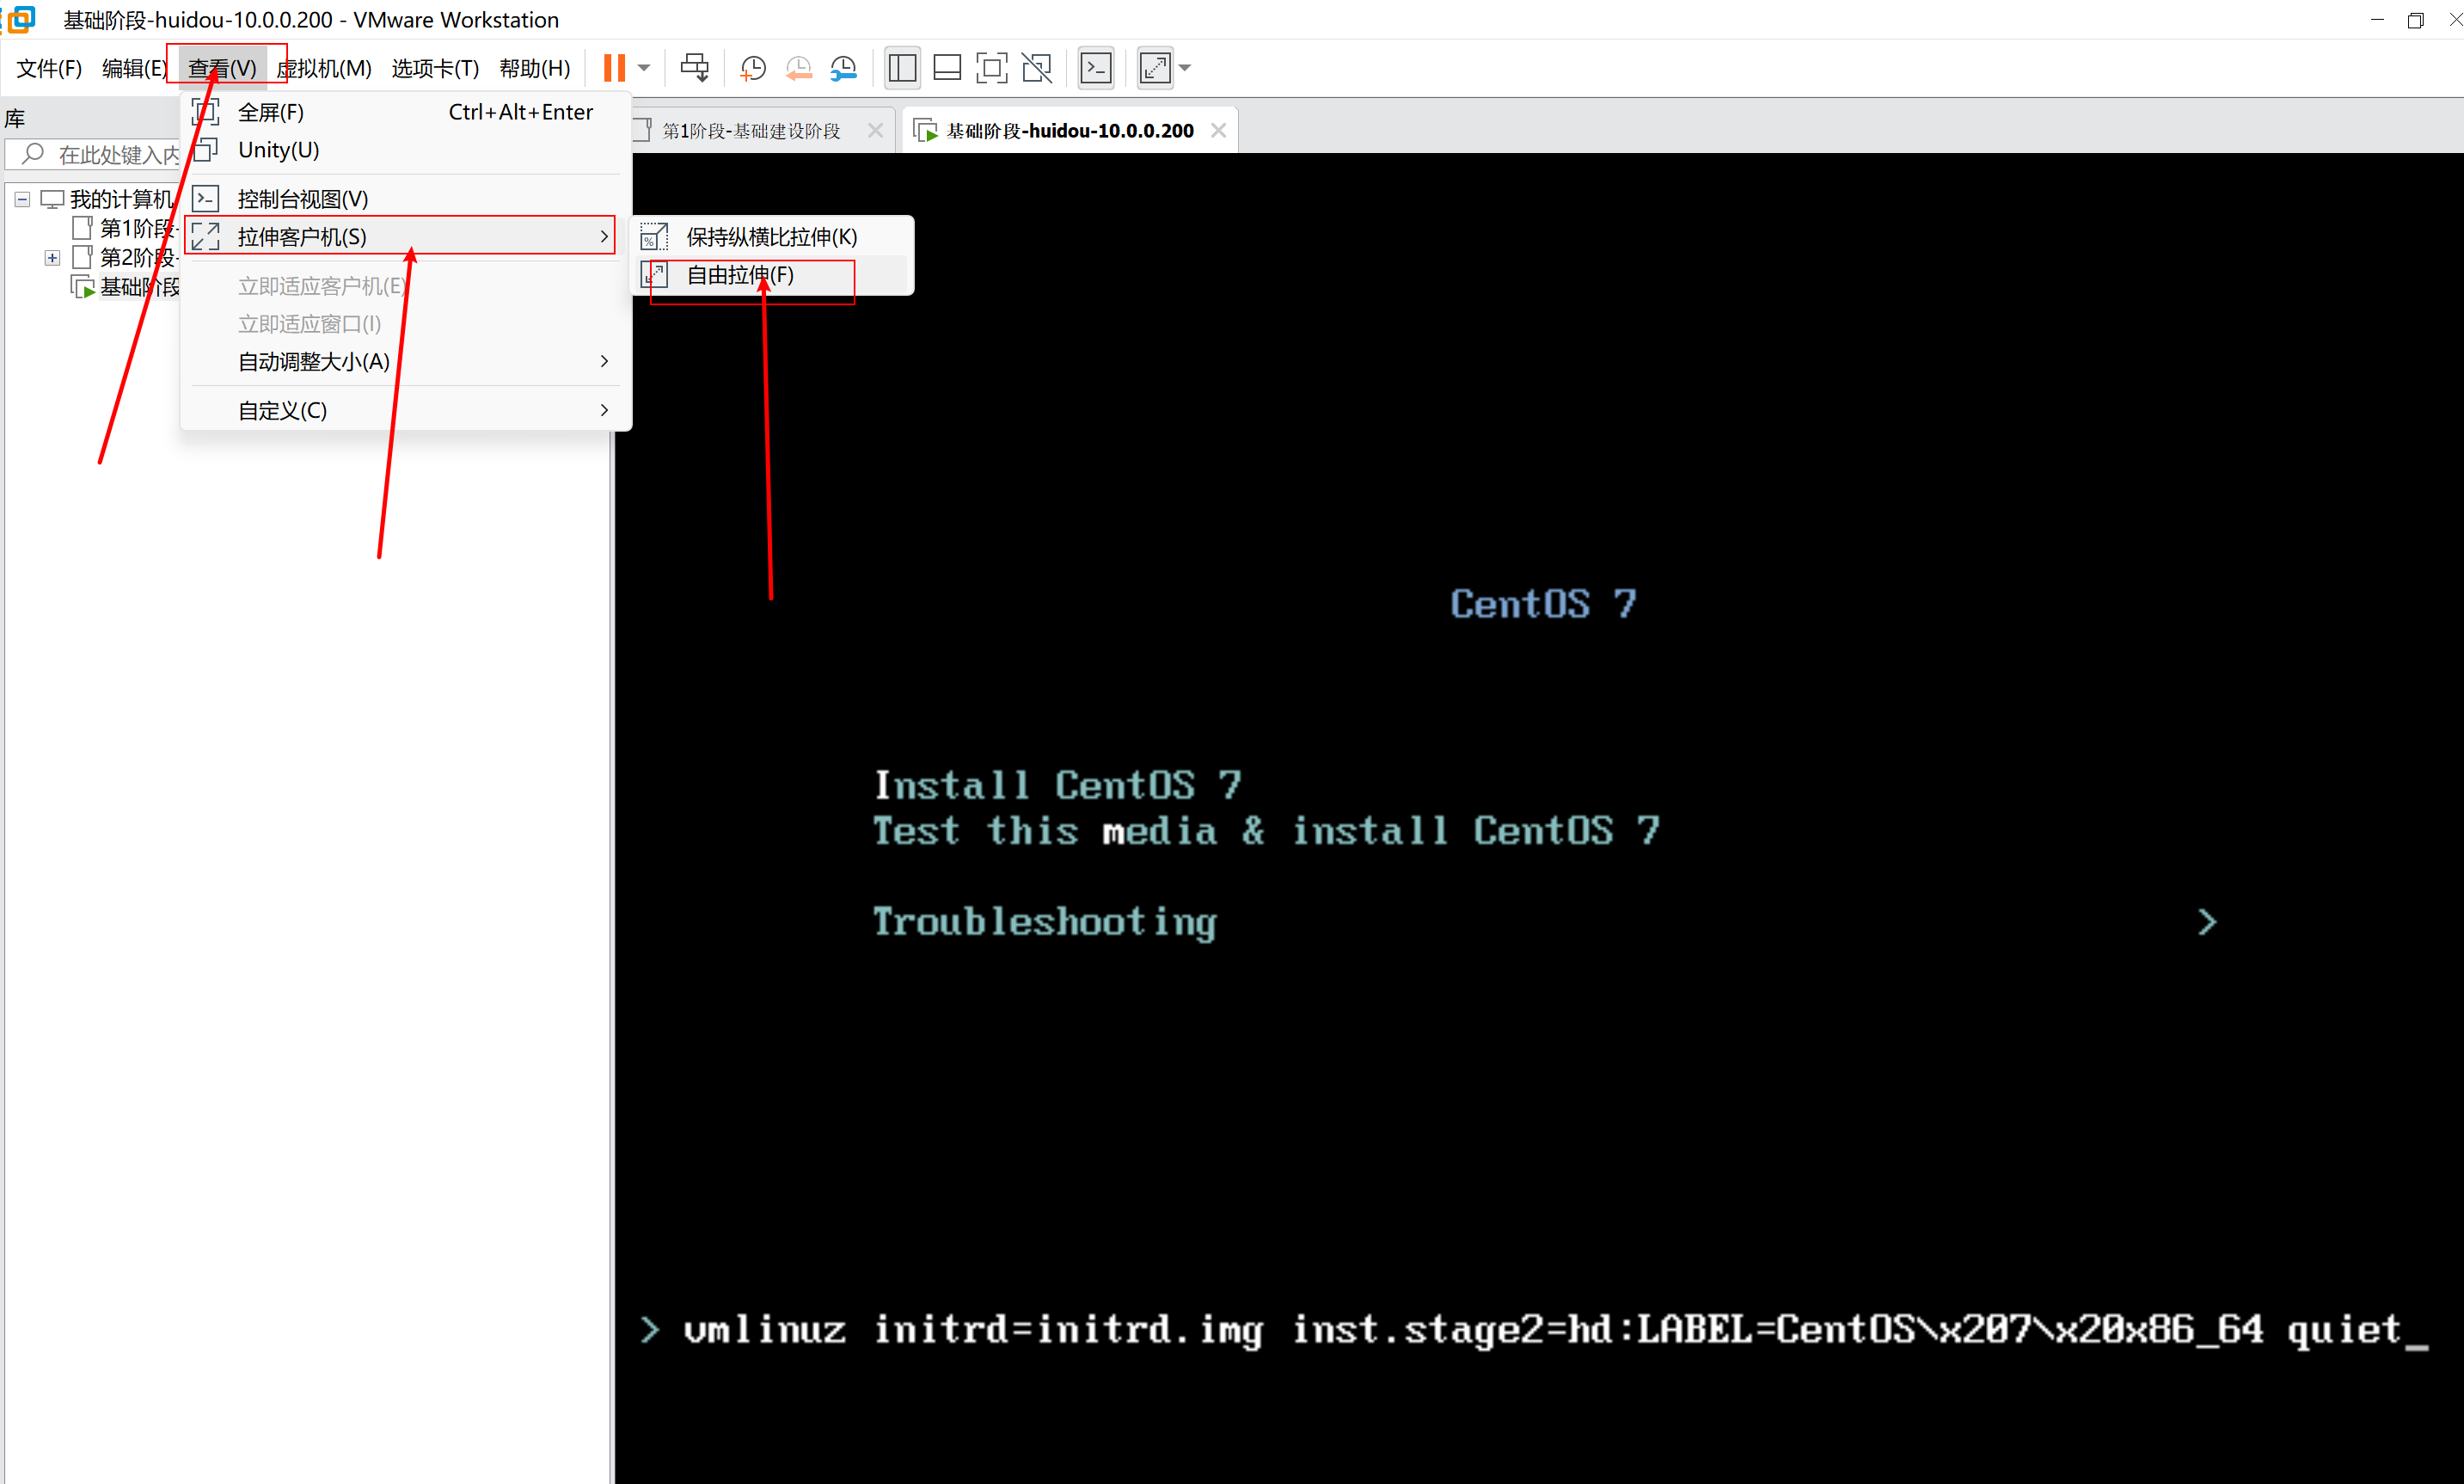Open the stretch mode dropdown arrow in toolbar
The image size is (2464, 1484).
(x=1185, y=68)
